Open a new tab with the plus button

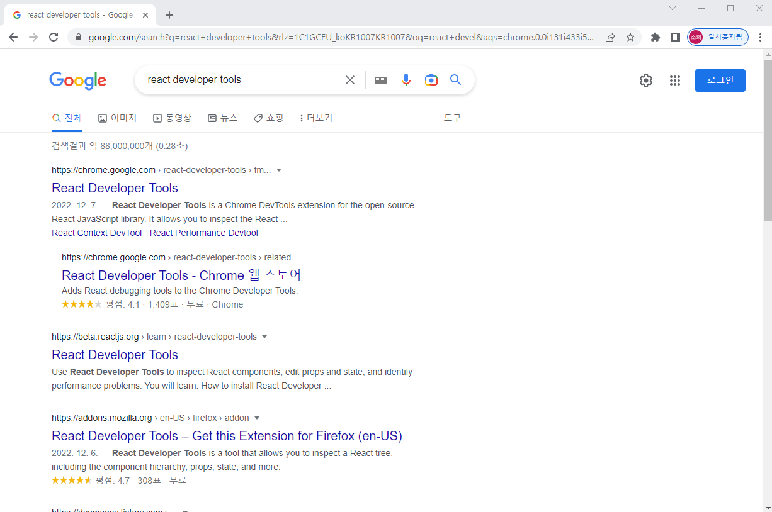(x=169, y=15)
